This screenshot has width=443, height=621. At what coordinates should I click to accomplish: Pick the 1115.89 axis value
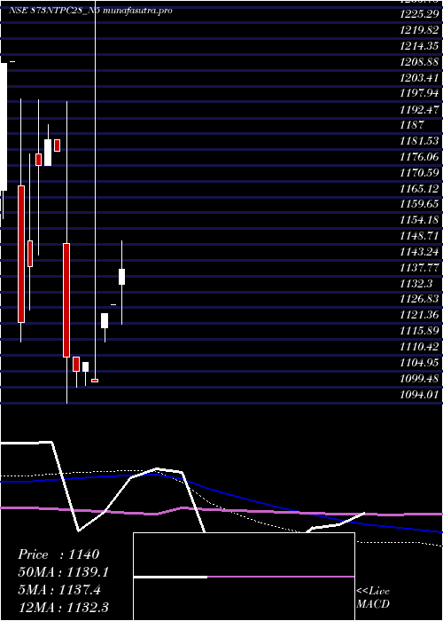coord(419,331)
